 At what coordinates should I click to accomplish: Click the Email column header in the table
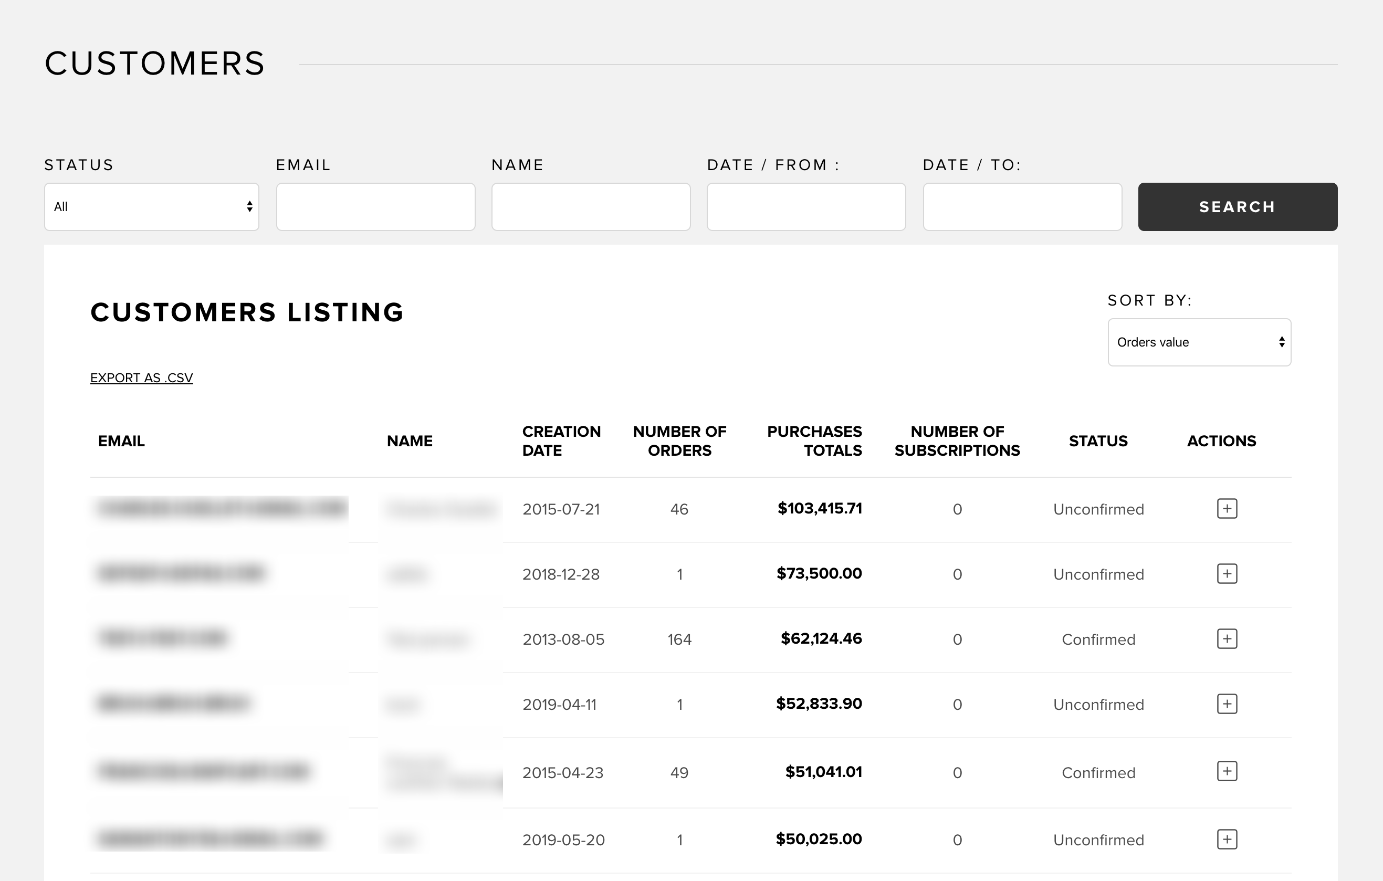(121, 441)
